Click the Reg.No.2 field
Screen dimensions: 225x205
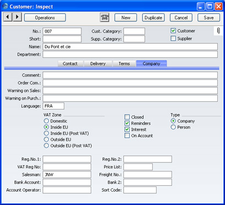coord(147,159)
